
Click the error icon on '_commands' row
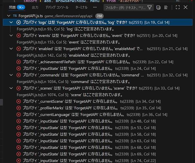click(x=19, y=75)
